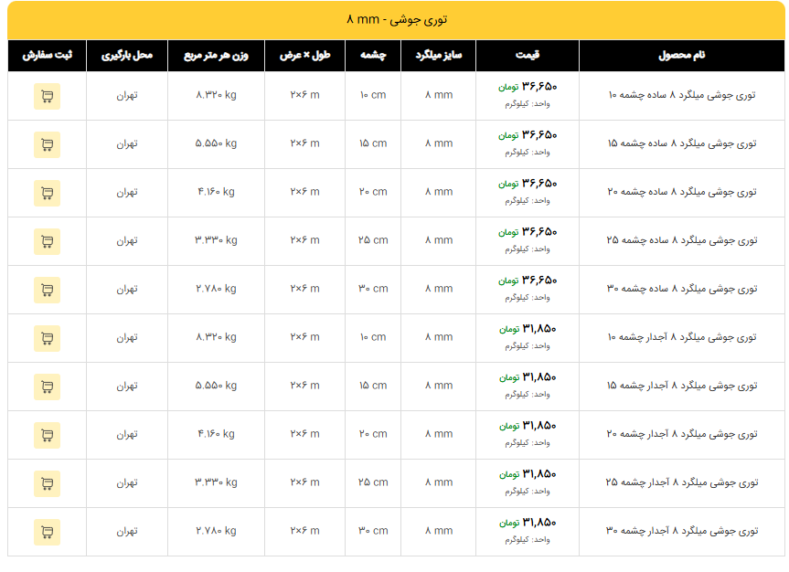Image resolution: width=789 pixels, height=572 pixels.
Task: Click the yellow توری جوشی - 8 mm title bar
Action: tap(396, 20)
